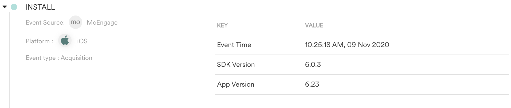Click the Event Source label
511x108 pixels.
pyautogui.click(x=45, y=22)
